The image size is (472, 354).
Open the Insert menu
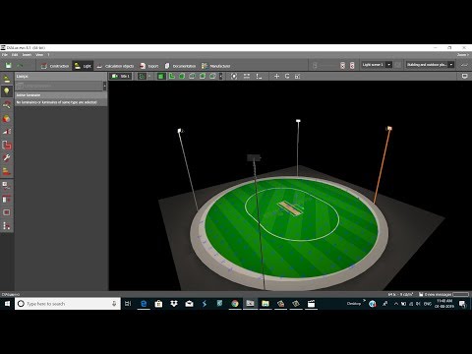[x=27, y=55]
